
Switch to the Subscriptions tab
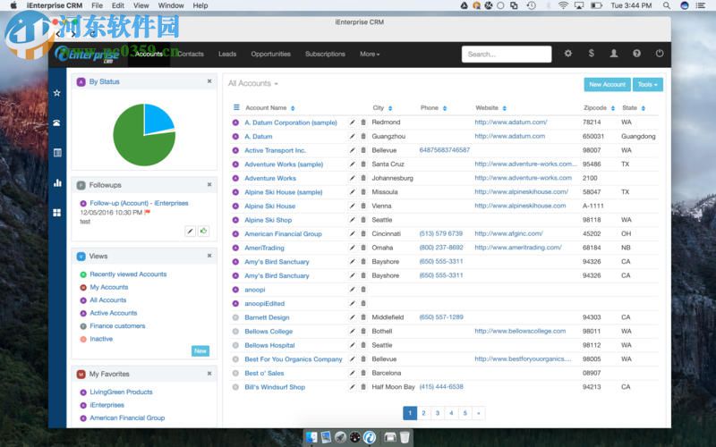[325, 54]
